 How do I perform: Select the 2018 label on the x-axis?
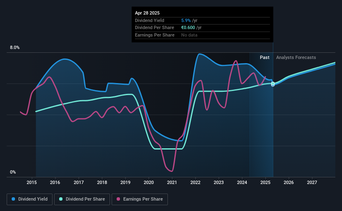tap(102, 182)
